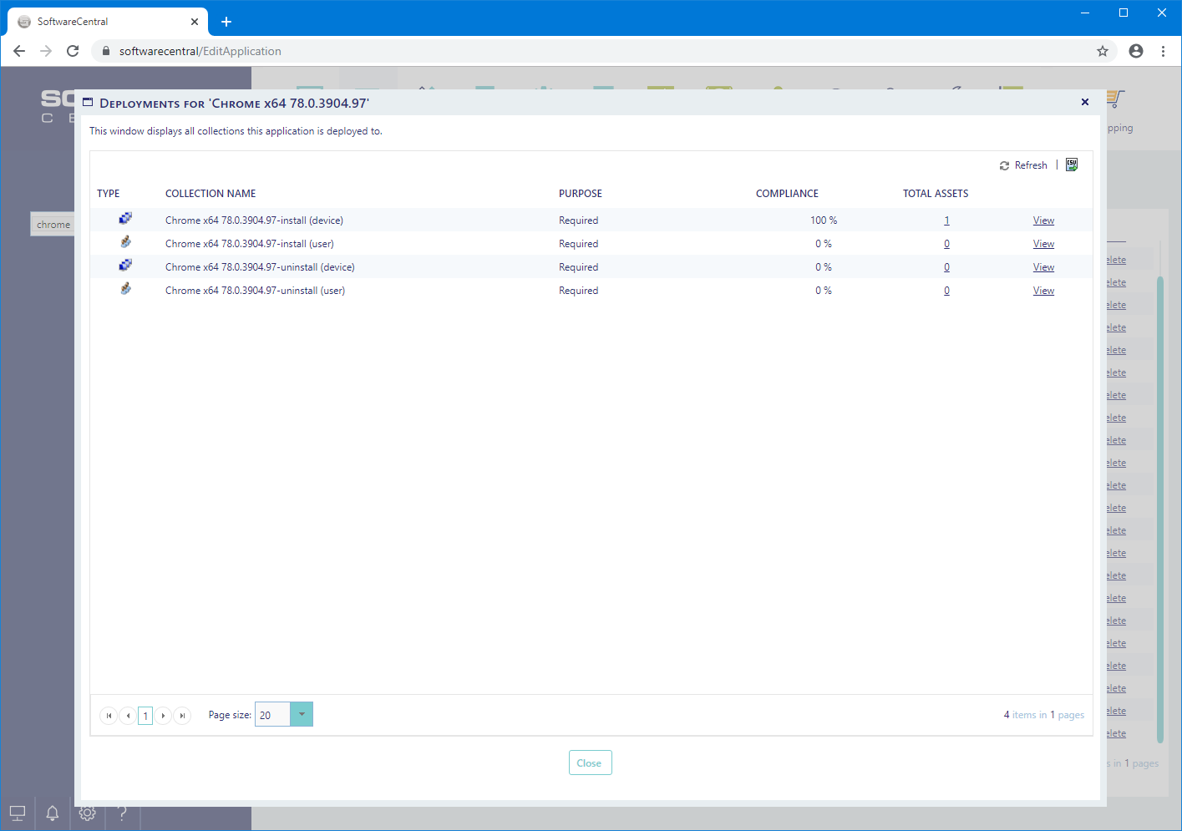Open total assets count for install (device)
Screen dimensions: 1182x831
click(x=946, y=220)
